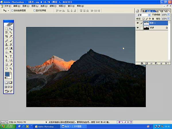The image size is (172, 129).
Task: Open the blend mode dropdown
Action: pos(144,15)
